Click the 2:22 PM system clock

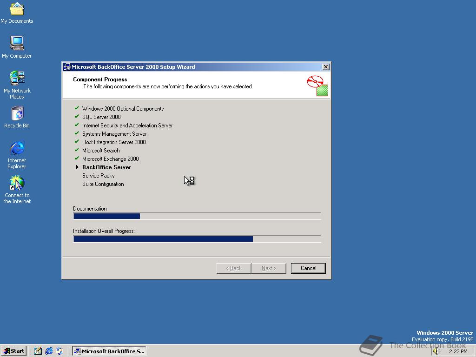coord(458,351)
